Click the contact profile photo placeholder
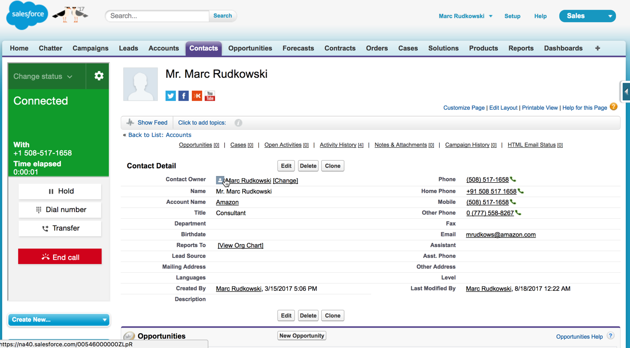 [x=140, y=84]
